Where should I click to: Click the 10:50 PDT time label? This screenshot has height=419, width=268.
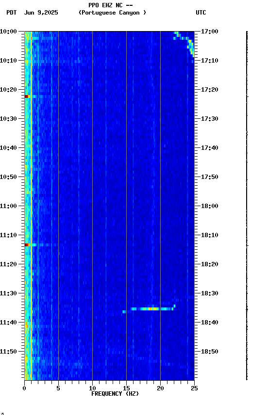coord(8,177)
